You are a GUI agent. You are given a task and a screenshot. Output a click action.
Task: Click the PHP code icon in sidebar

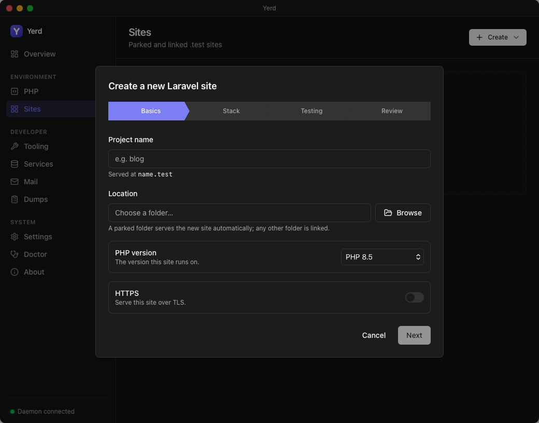pyautogui.click(x=15, y=91)
